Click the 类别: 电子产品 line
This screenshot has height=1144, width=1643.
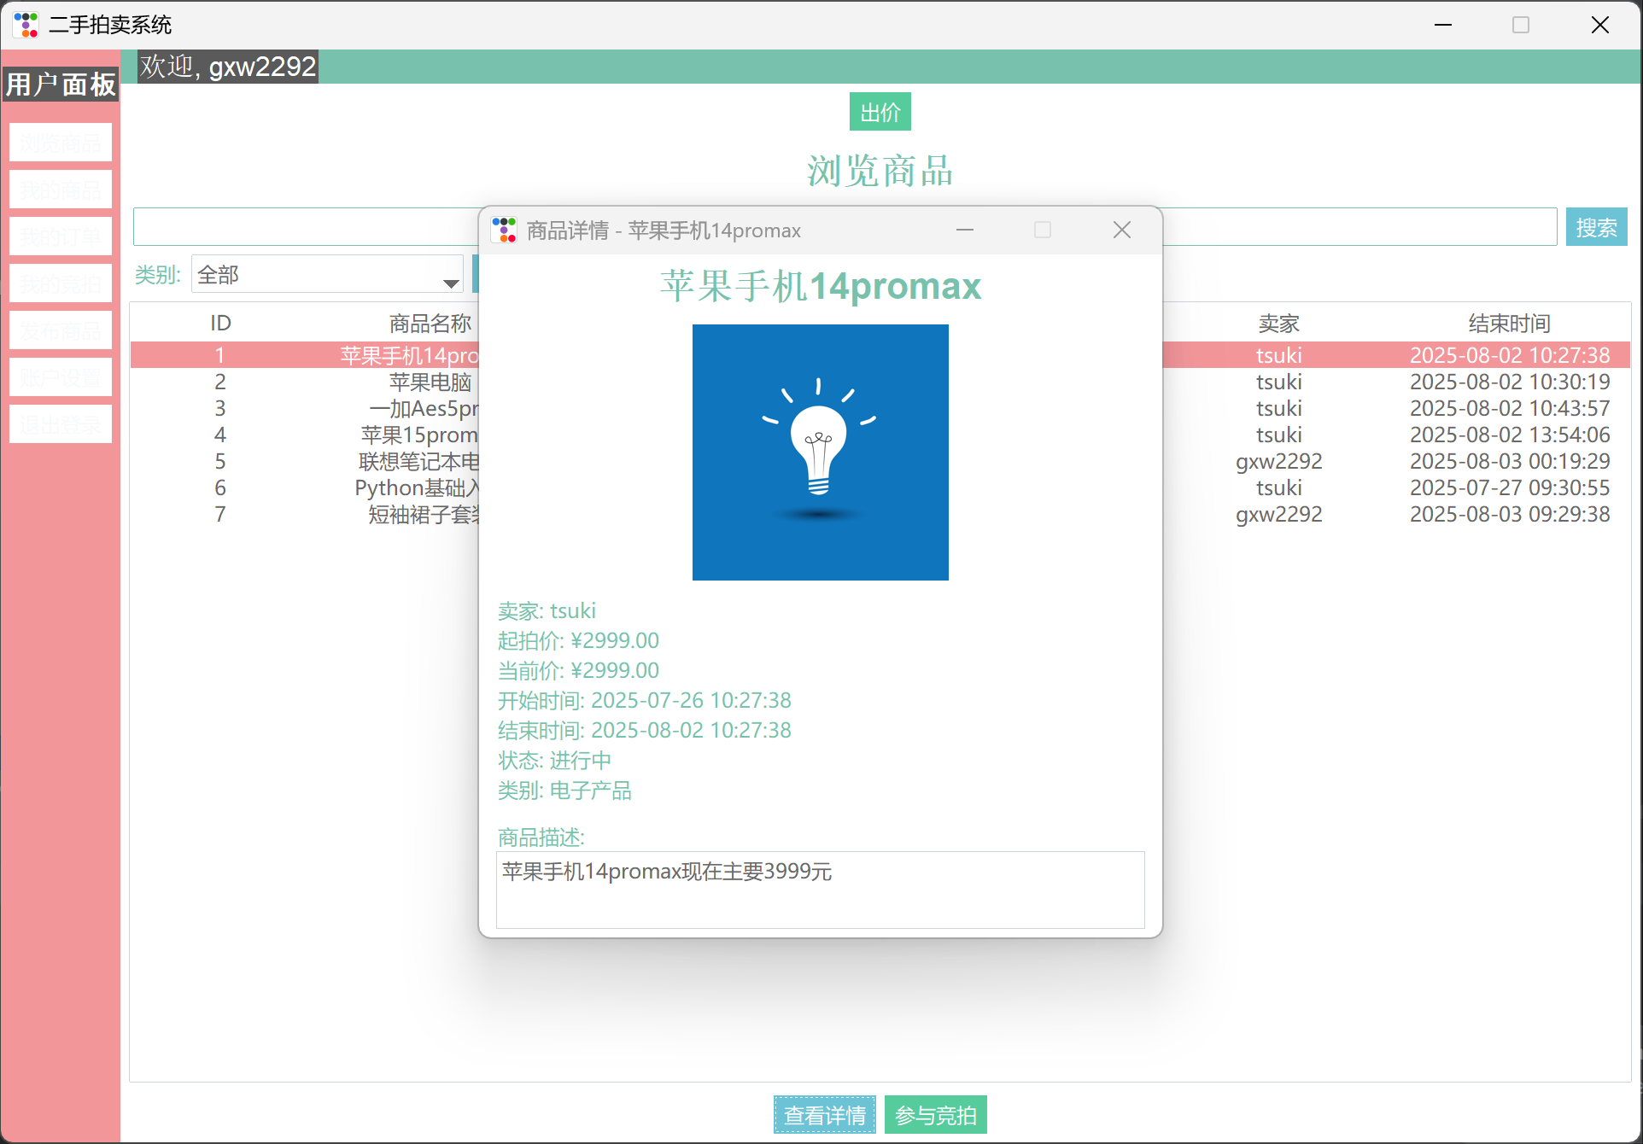pyautogui.click(x=564, y=790)
